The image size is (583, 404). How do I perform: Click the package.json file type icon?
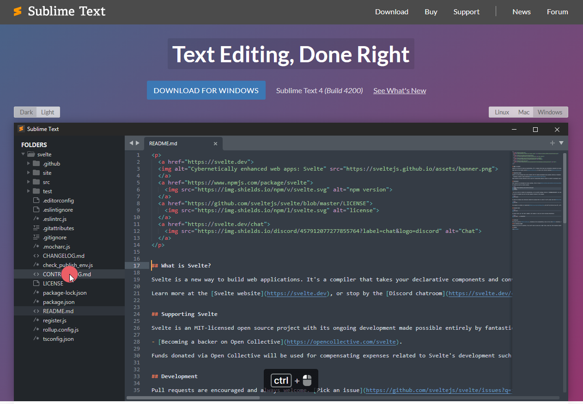click(x=36, y=302)
